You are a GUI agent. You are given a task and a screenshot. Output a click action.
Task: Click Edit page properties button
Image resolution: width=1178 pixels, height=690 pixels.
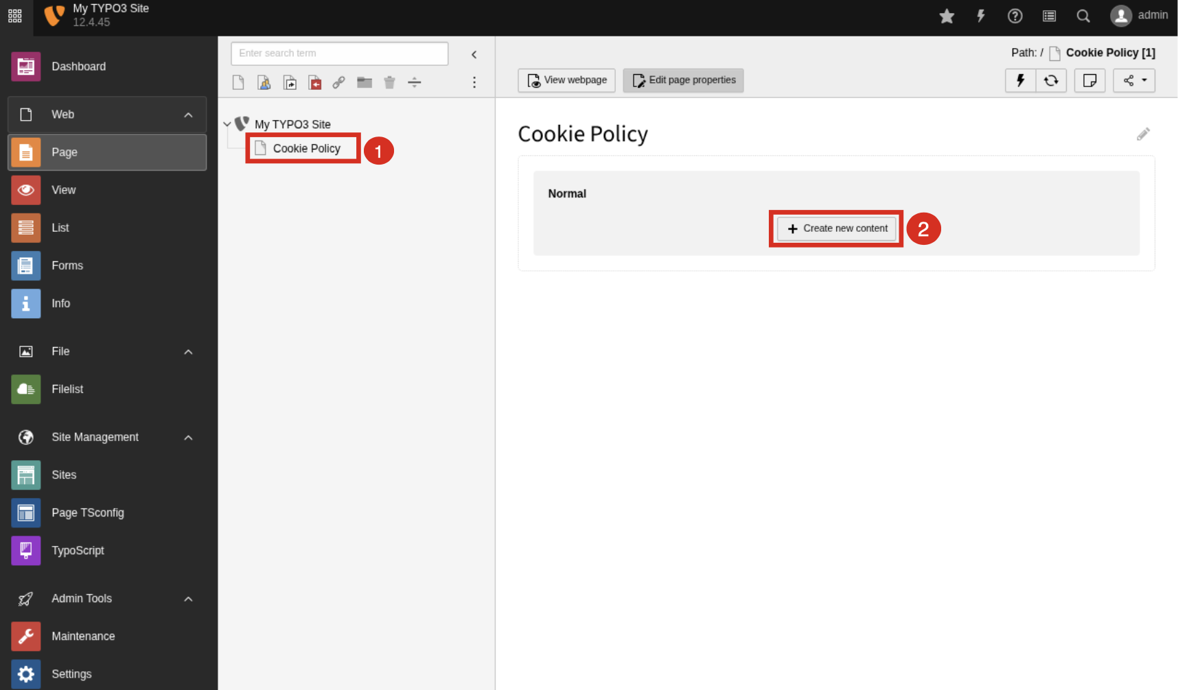coord(684,80)
